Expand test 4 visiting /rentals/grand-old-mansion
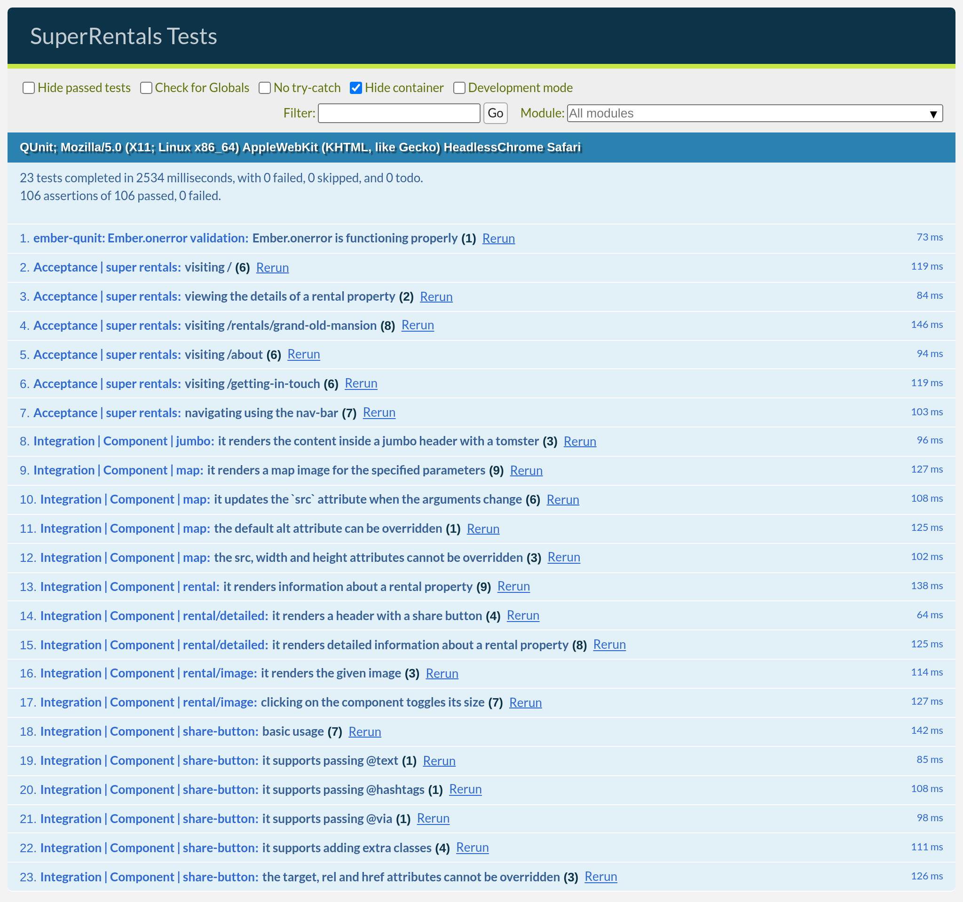Image resolution: width=963 pixels, height=902 pixels. coord(280,326)
